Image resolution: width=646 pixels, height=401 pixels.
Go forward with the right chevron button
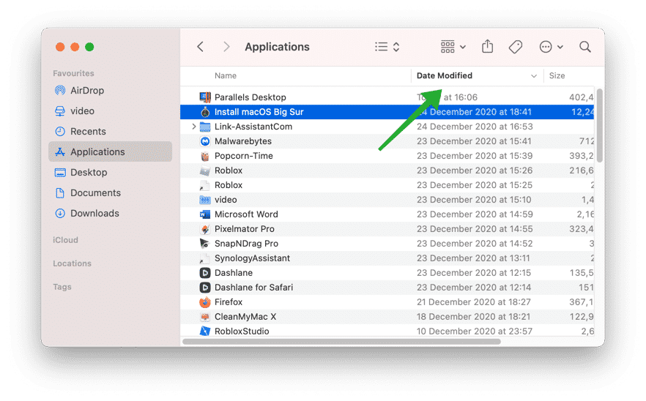pyautogui.click(x=226, y=47)
